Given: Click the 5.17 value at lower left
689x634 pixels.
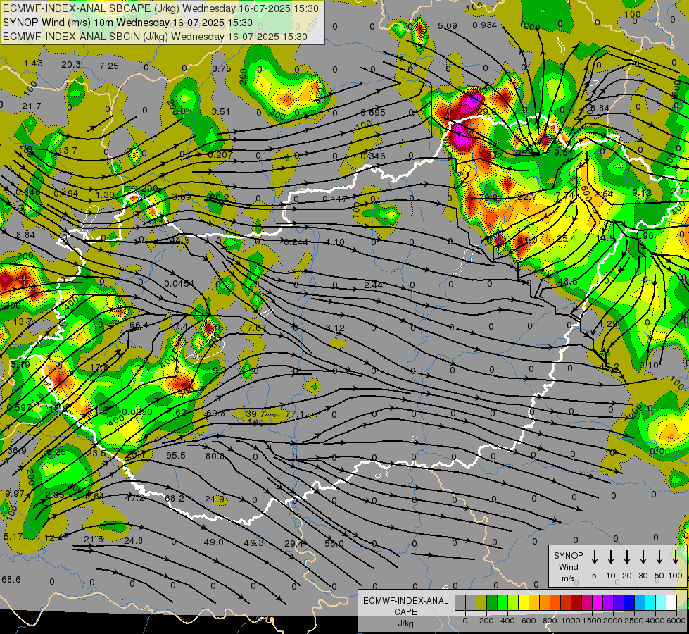Looking at the screenshot, I should tap(13, 536).
